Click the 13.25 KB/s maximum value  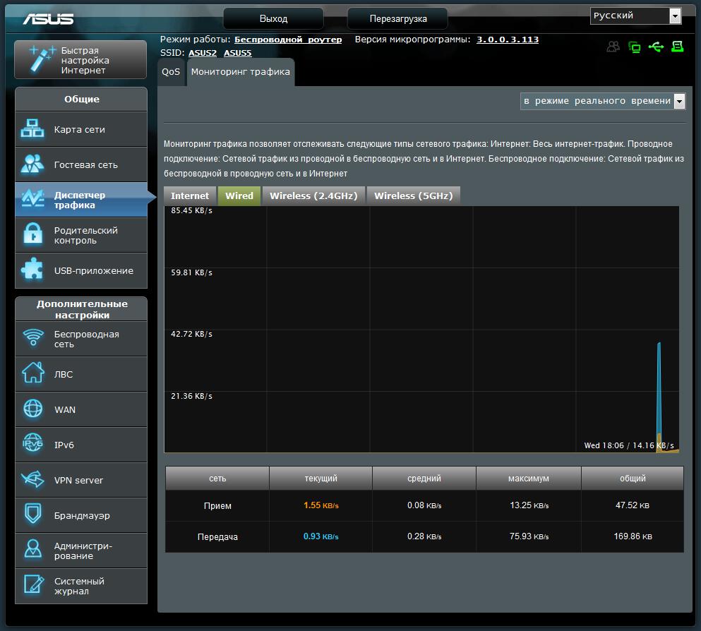coord(529,505)
